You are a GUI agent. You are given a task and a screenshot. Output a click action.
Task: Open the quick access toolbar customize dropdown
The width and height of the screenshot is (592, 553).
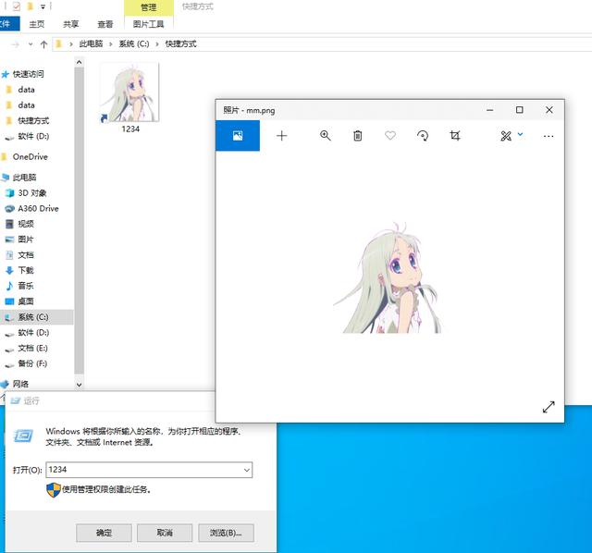(43, 6)
